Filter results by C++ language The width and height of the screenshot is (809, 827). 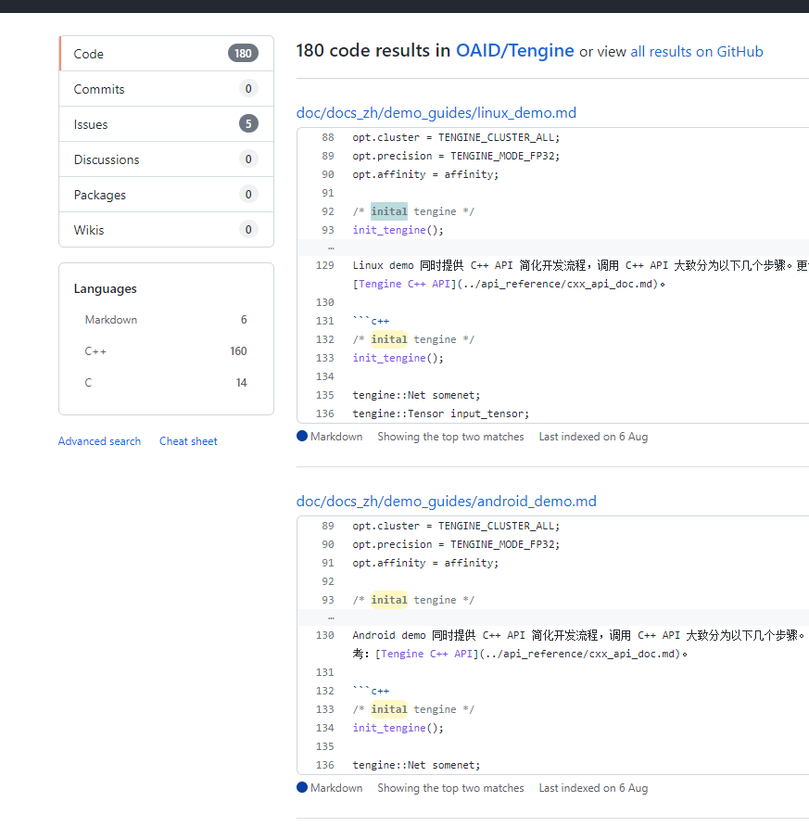(166, 351)
